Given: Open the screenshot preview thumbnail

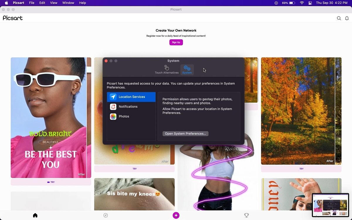Looking at the screenshot, I should [330, 205].
